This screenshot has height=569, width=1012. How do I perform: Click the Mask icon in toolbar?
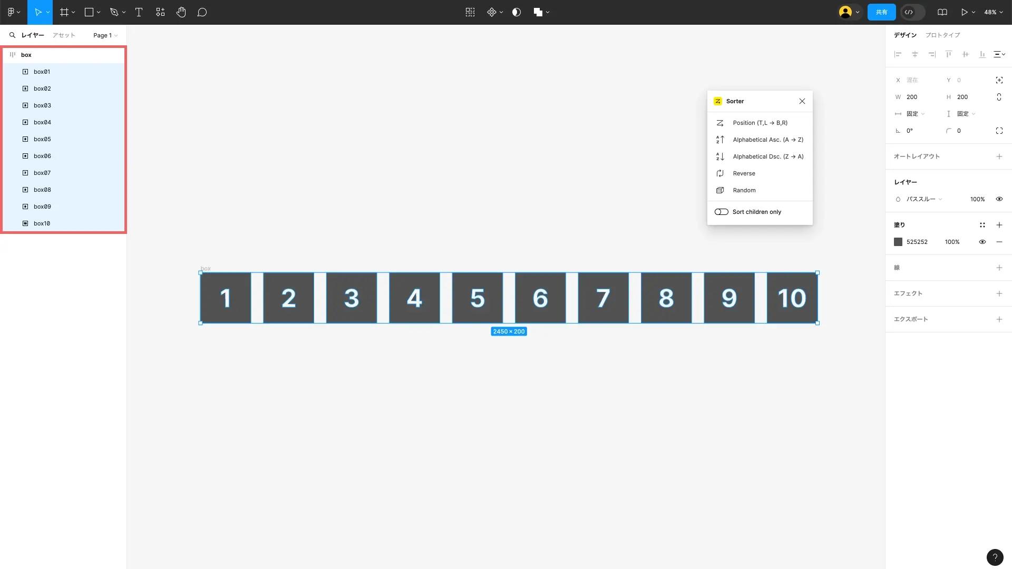pyautogui.click(x=517, y=12)
